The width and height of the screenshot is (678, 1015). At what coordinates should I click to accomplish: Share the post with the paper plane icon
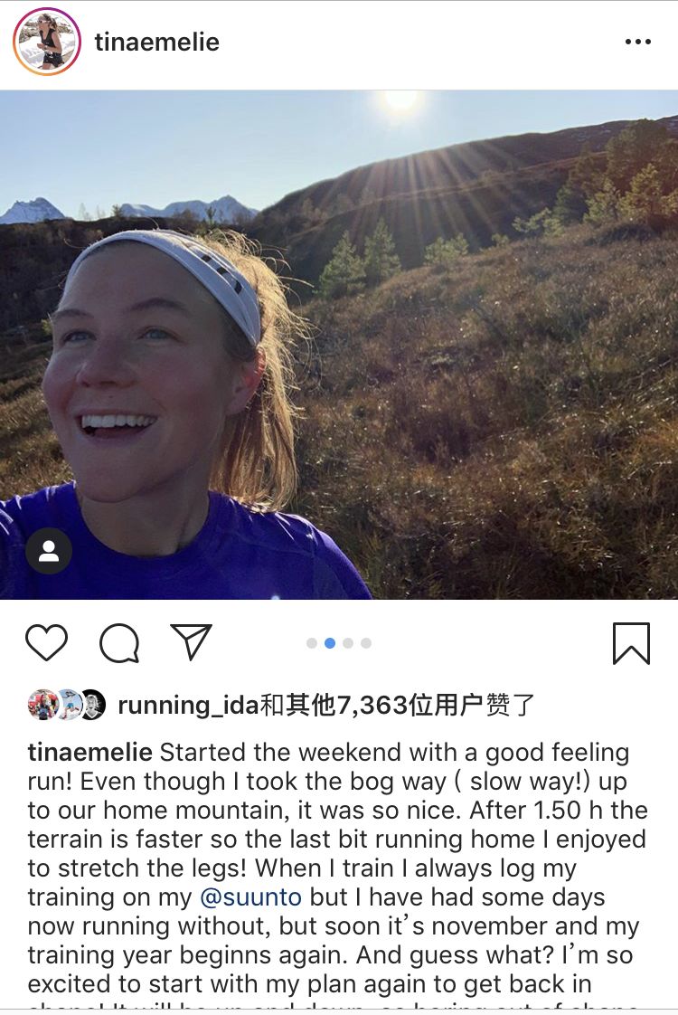pos(191,641)
